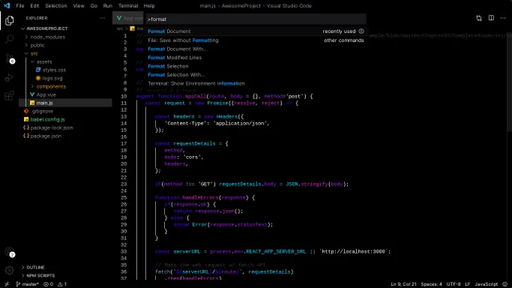This screenshot has width=512, height=288.
Task: Open the .gitignore file
Action: (x=42, y=111)
